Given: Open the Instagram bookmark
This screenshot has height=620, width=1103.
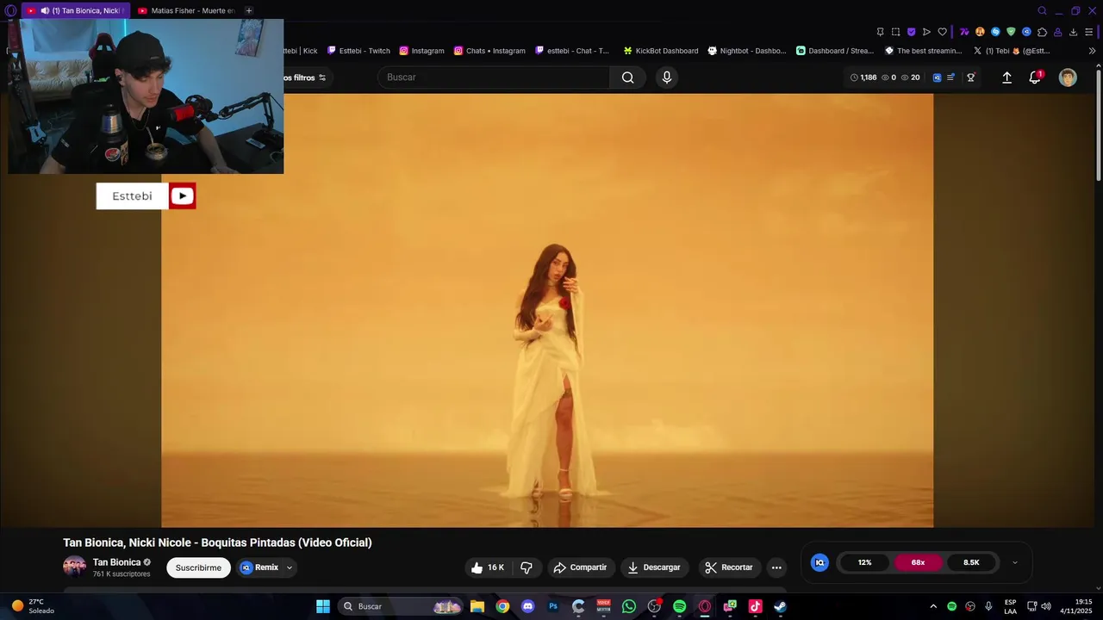Looking at the screenshot, I should click(421, 51).
